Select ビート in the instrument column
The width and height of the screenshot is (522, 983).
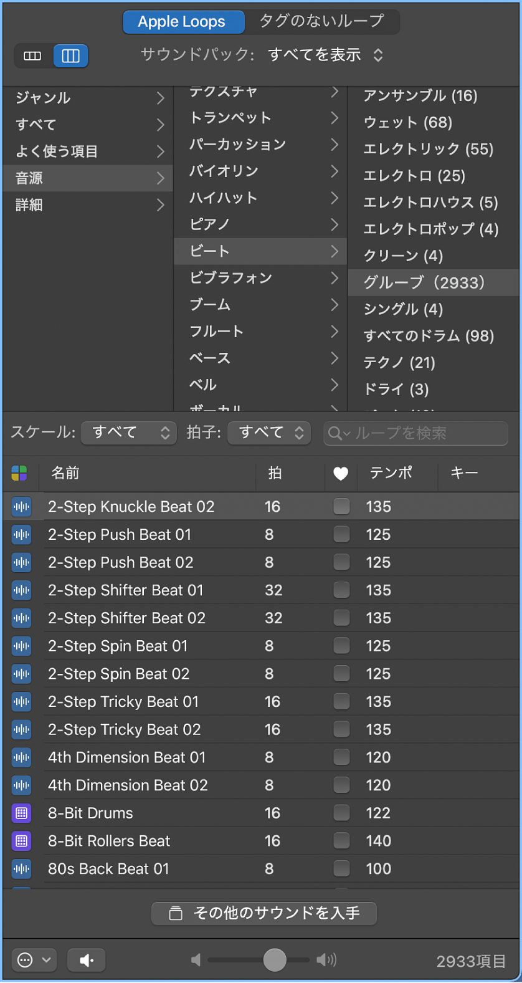point(260,251)
